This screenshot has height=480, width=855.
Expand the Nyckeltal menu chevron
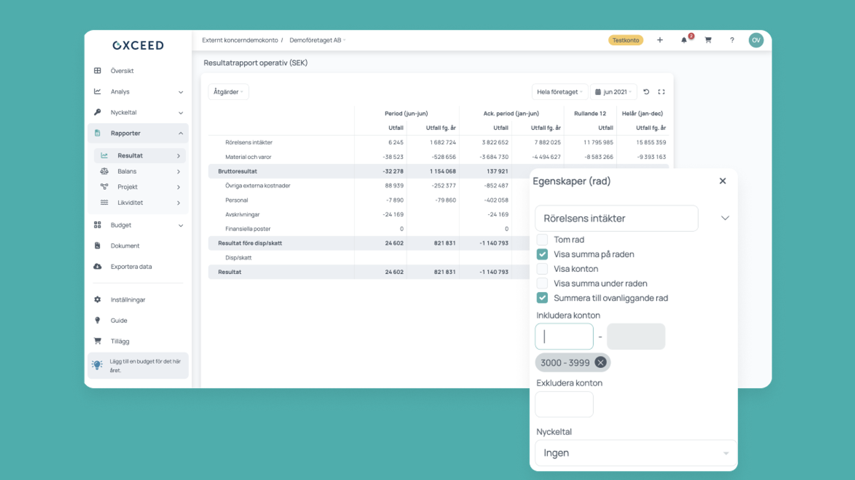(180, 113)
